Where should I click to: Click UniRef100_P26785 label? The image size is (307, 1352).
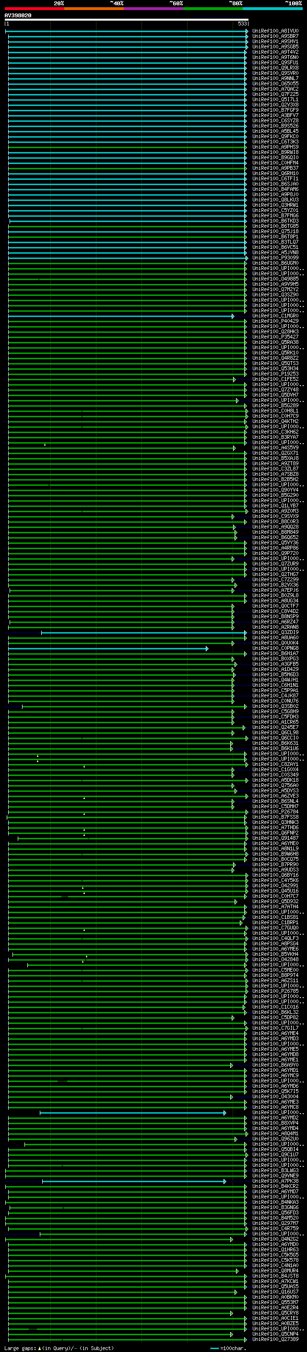click(x=275, y=991)
